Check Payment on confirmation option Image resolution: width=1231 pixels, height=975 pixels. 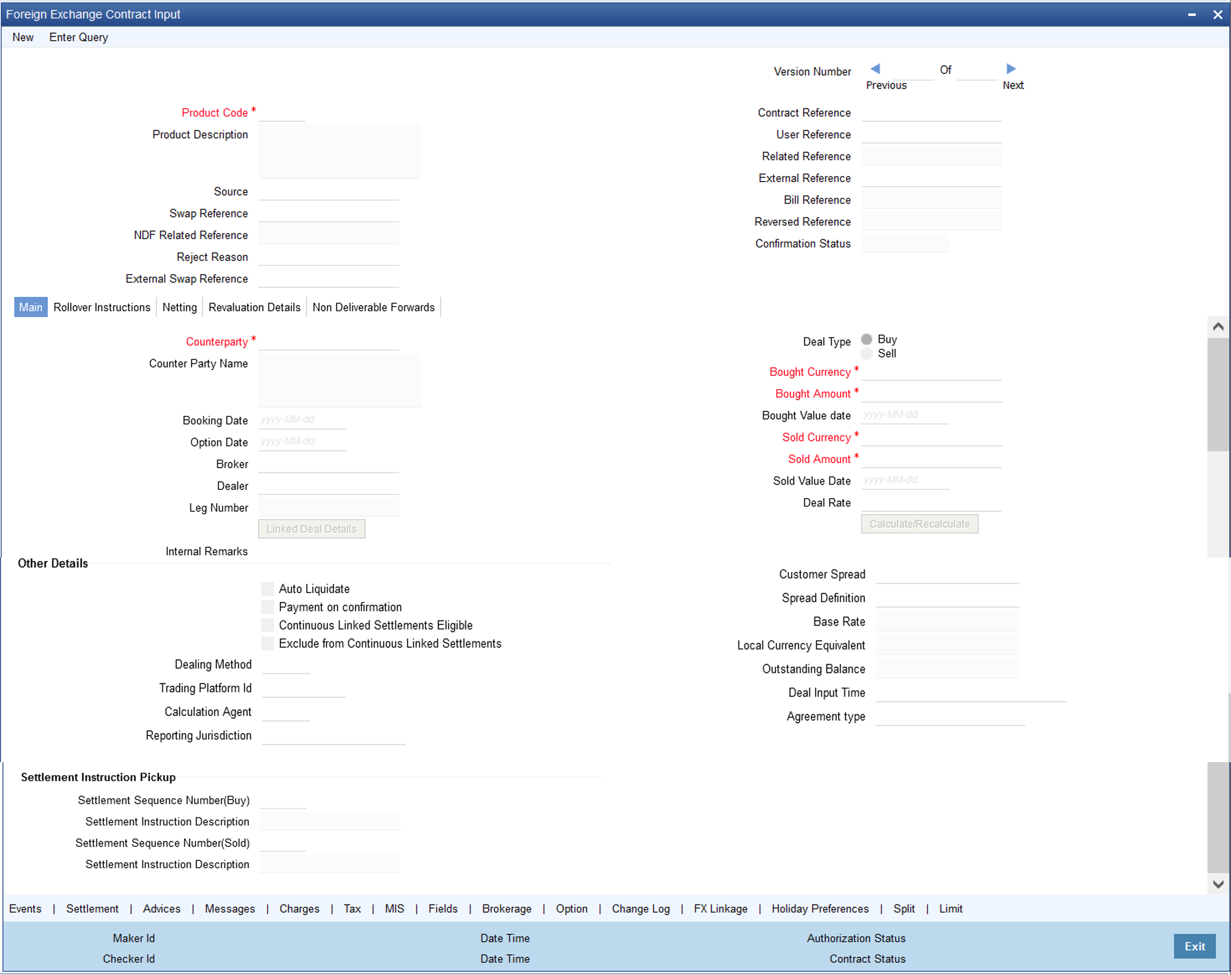coord(268,607)
